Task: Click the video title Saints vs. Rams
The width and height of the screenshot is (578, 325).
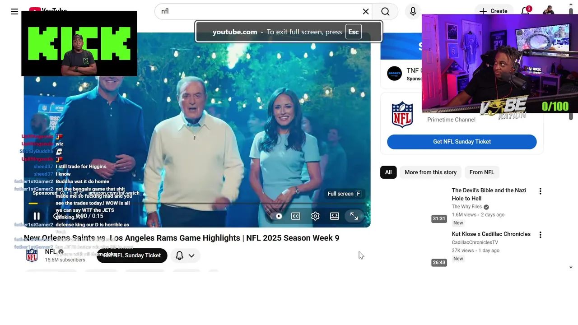Action: click(181, 238)
